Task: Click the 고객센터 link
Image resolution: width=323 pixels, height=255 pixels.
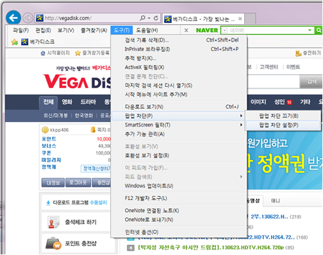Action: tap(269, 67)
